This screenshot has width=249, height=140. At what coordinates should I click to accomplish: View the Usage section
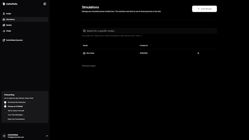(x=25, y=31)
